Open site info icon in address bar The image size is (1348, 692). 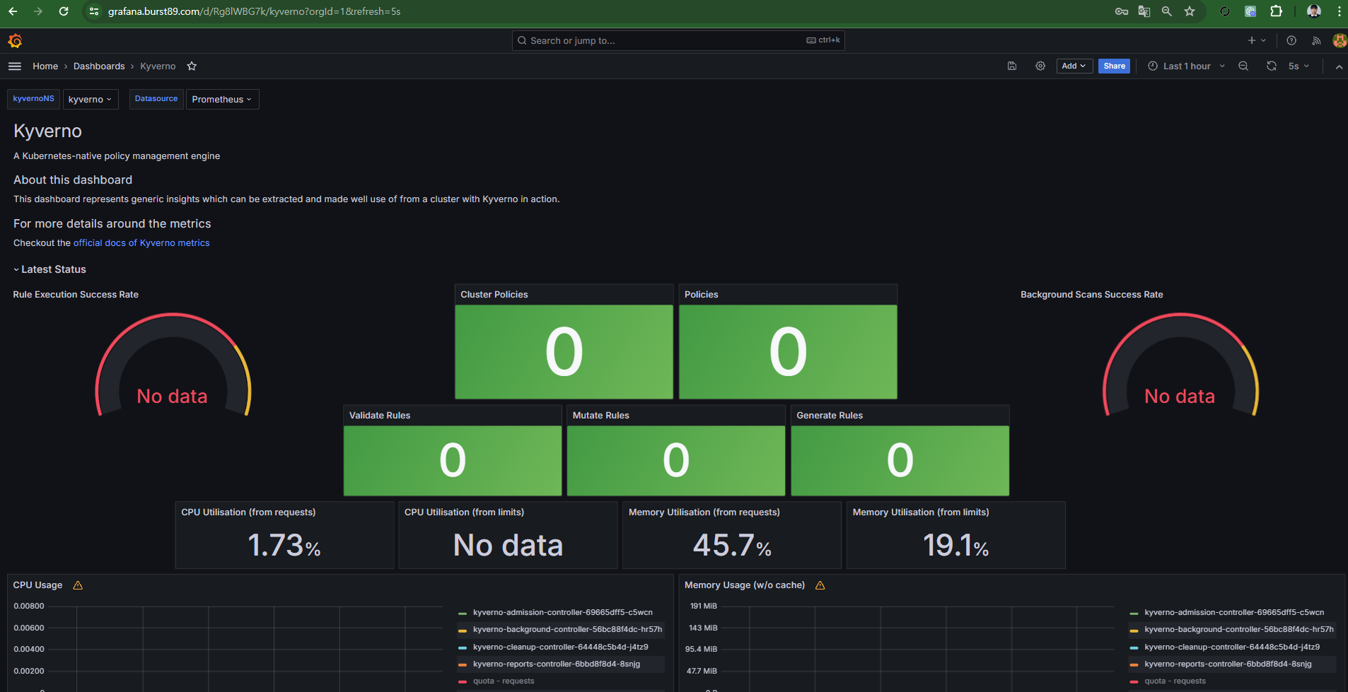point(94,11)
